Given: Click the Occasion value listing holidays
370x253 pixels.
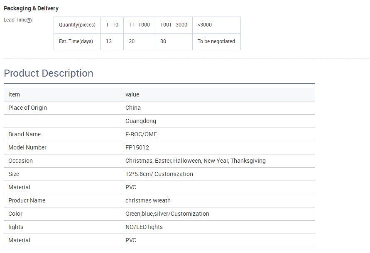Looking at the screenshot, I should coord(196,161).
